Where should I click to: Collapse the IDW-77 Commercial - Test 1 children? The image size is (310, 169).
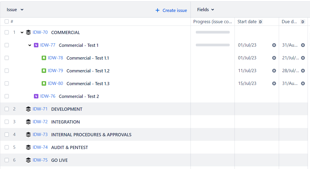pos(30,45)
